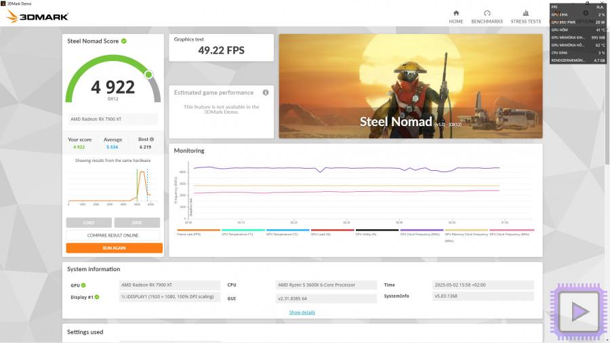Click the score gauge indicator dot
Screen dimensions: 610x343
click(148, 75)
